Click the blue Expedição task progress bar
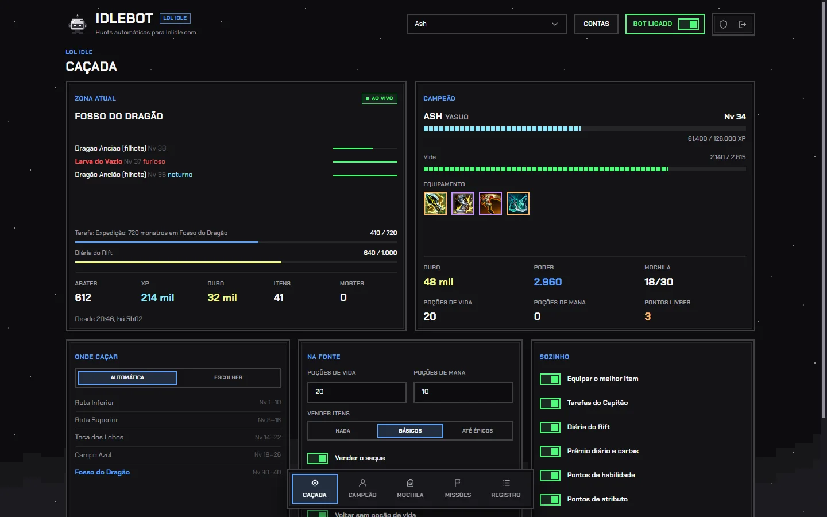The height and width of the screenshot is (517, 827). [236, 242]
